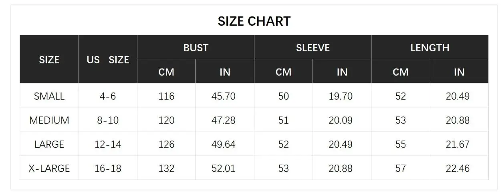Select the US SIZE column header

click(108, 60)
